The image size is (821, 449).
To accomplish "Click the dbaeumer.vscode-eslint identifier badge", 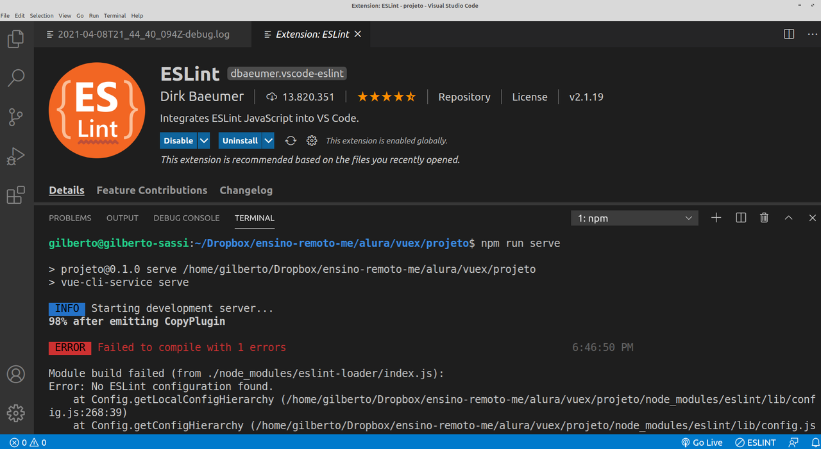I will (x=287, y=74).
